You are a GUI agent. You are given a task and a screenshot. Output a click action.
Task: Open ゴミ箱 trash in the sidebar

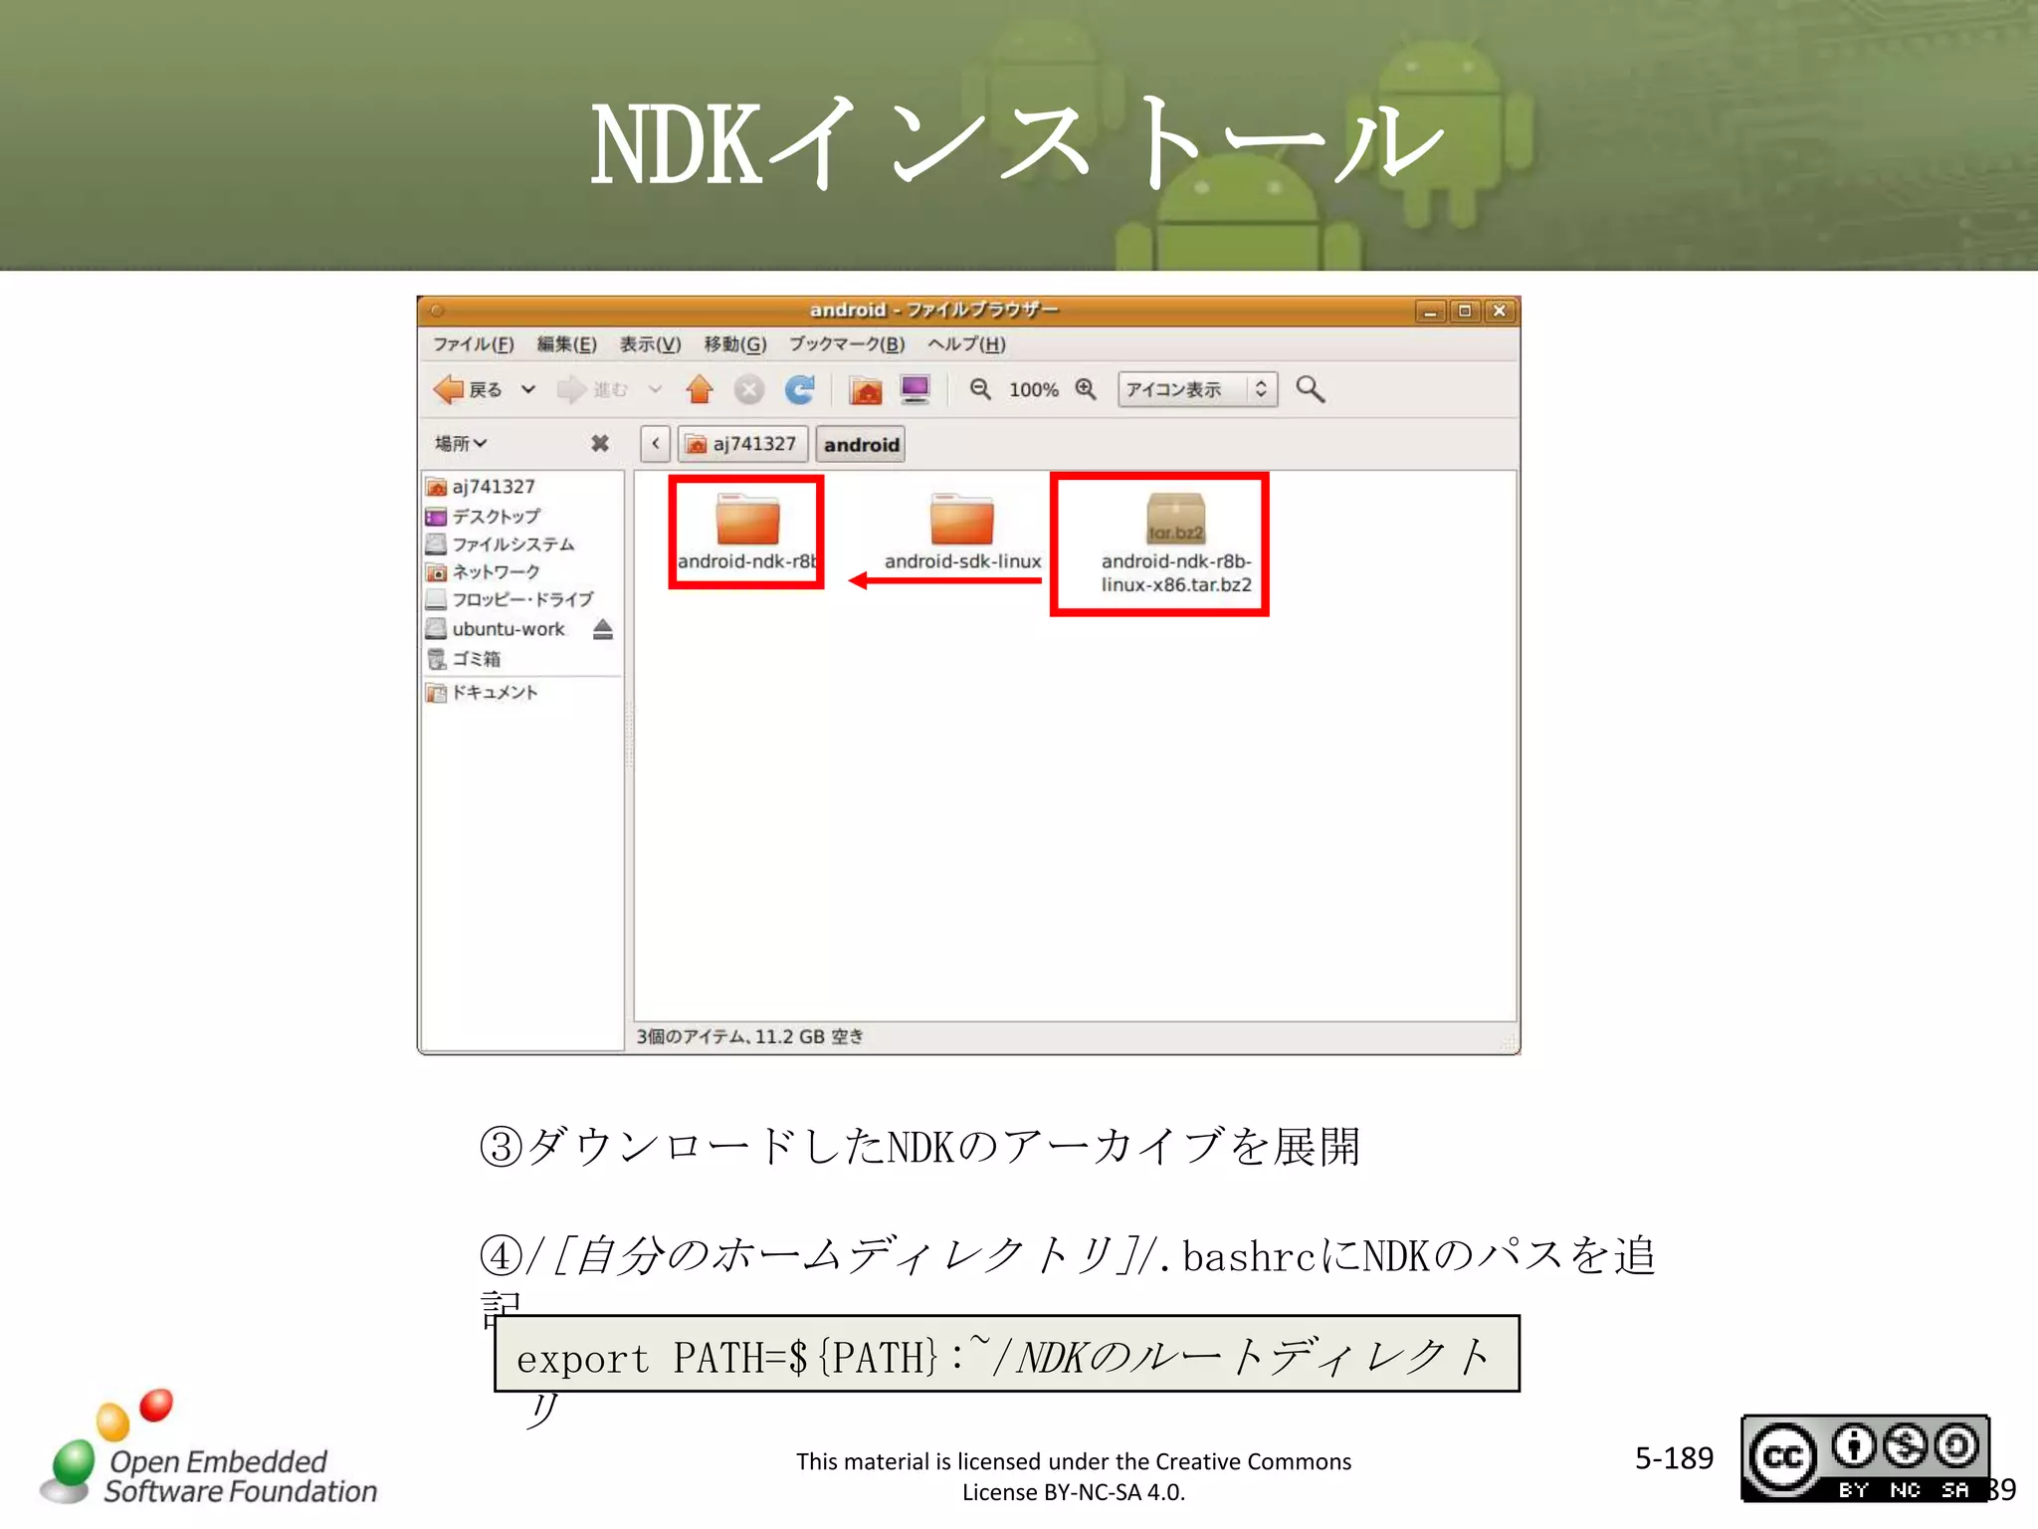click(x=464, y=659)
